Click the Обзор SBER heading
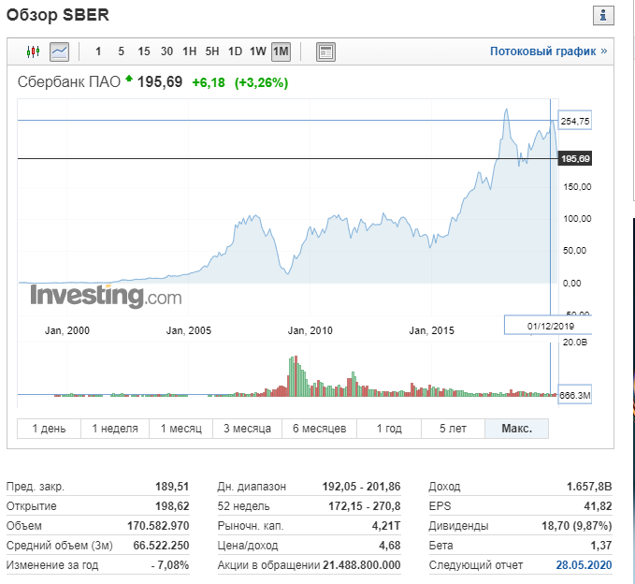 57,15
